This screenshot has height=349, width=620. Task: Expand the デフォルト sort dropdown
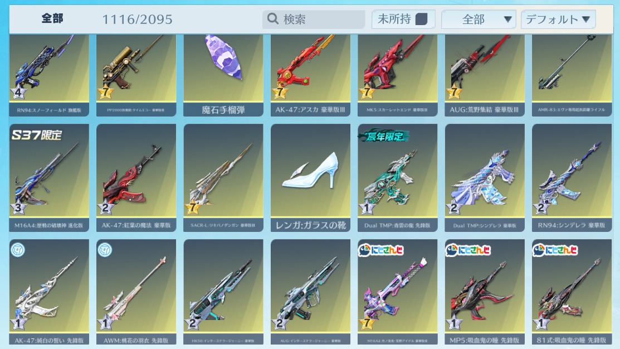tap(558, 20)
